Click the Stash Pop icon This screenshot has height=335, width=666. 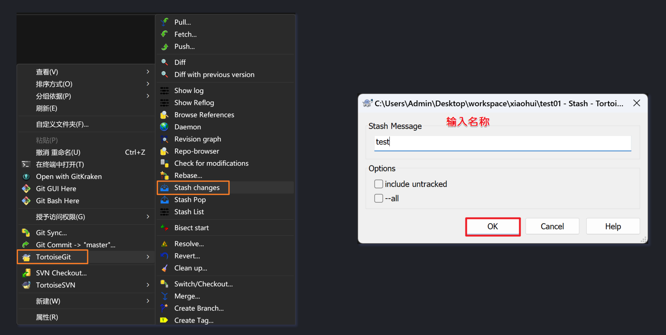click(x=164, y=200)
